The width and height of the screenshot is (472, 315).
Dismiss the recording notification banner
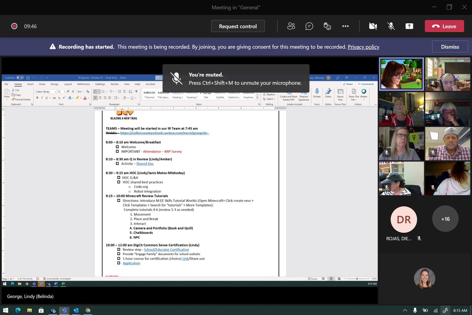click(450, 46)
